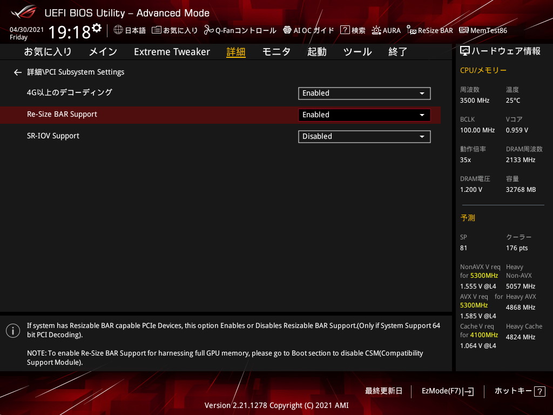
Task: Open settings via gear icon next to clock
Action: tap(97, 28)
